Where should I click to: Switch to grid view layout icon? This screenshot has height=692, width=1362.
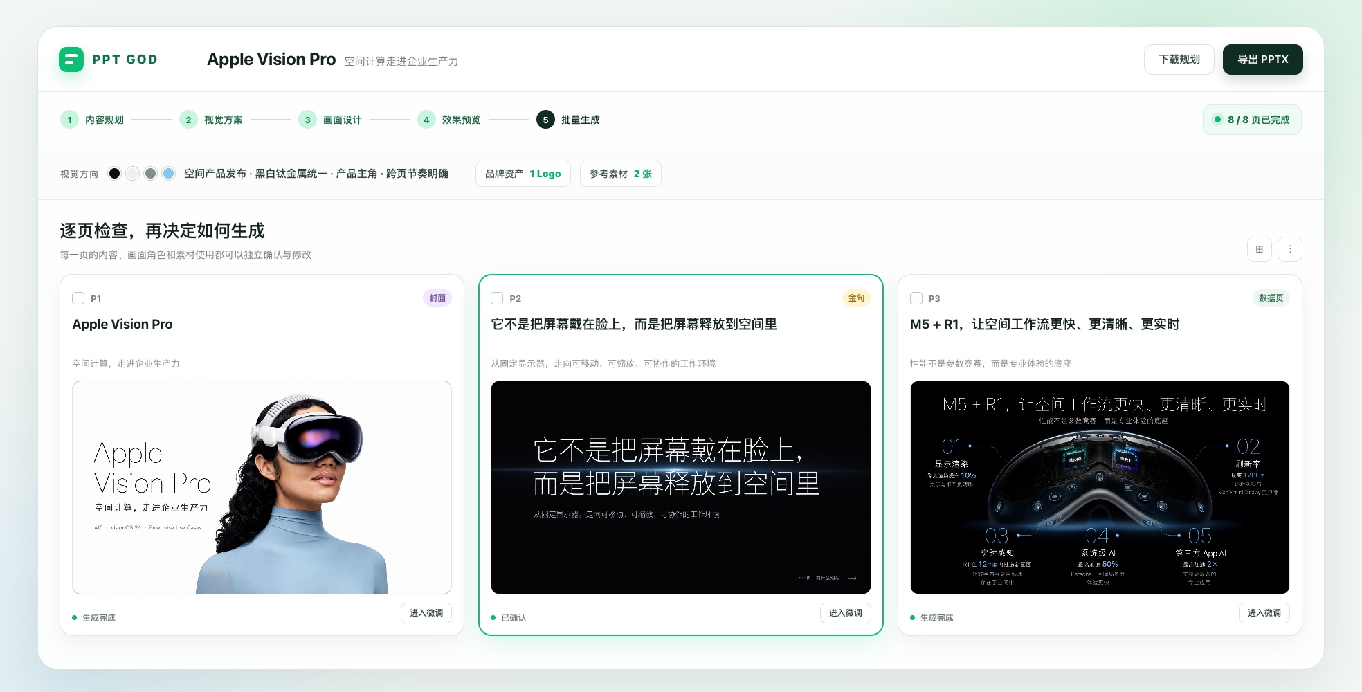tap(1259, 249)
